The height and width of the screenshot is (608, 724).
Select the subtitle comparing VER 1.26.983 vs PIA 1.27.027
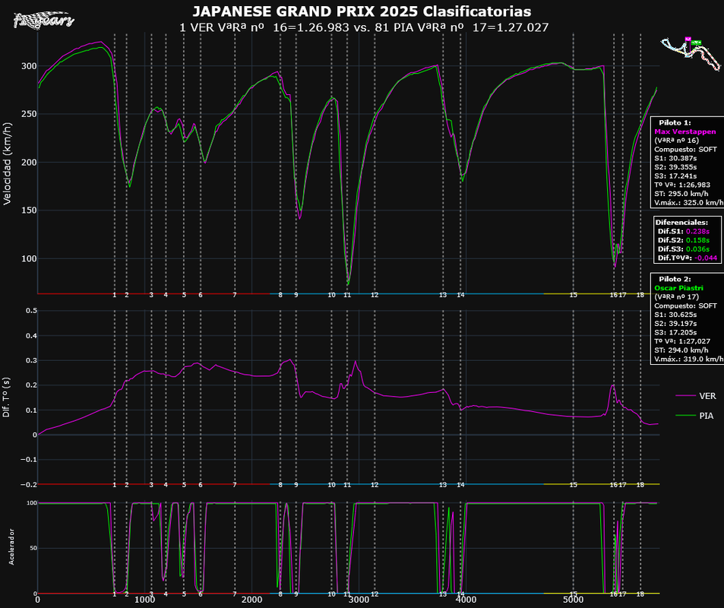364,27
